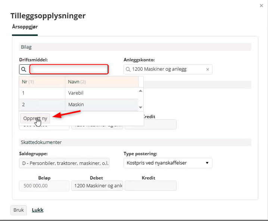Click the Saldogruppe field D - Personbiler
This screenshot has width=268, height=221.
point(64,163)
